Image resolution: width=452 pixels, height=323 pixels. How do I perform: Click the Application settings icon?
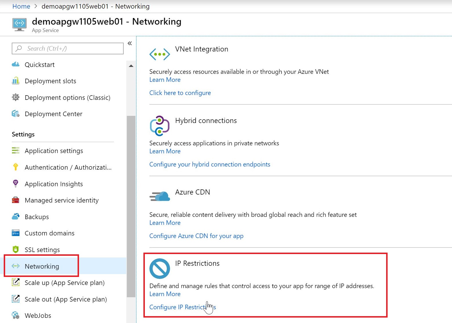tap(15, 150)
